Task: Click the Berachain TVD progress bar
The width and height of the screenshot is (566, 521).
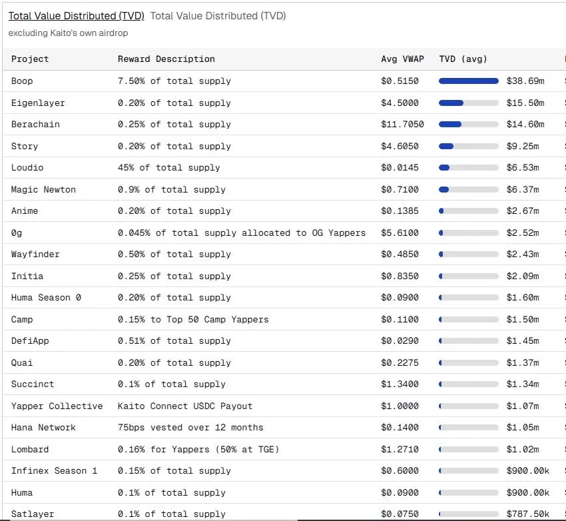Action: 469,125
